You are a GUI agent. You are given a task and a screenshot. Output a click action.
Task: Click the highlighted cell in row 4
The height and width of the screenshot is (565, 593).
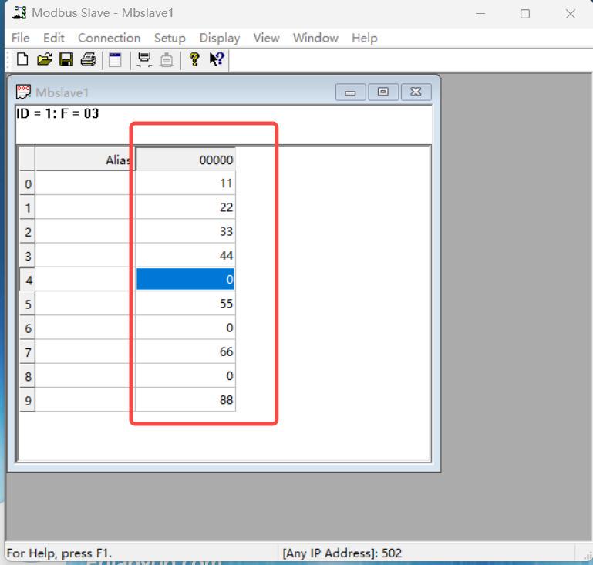(185, 279)
